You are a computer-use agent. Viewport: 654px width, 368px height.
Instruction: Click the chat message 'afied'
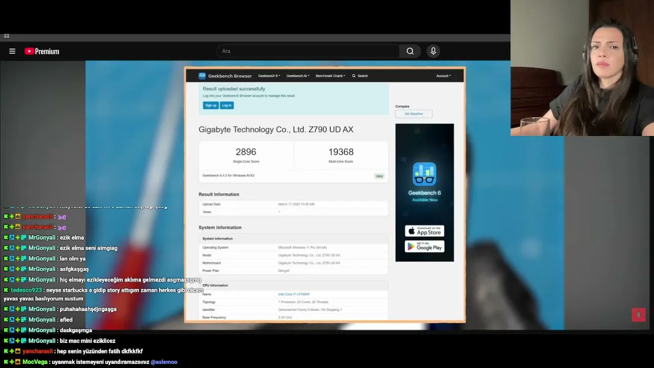66,320
